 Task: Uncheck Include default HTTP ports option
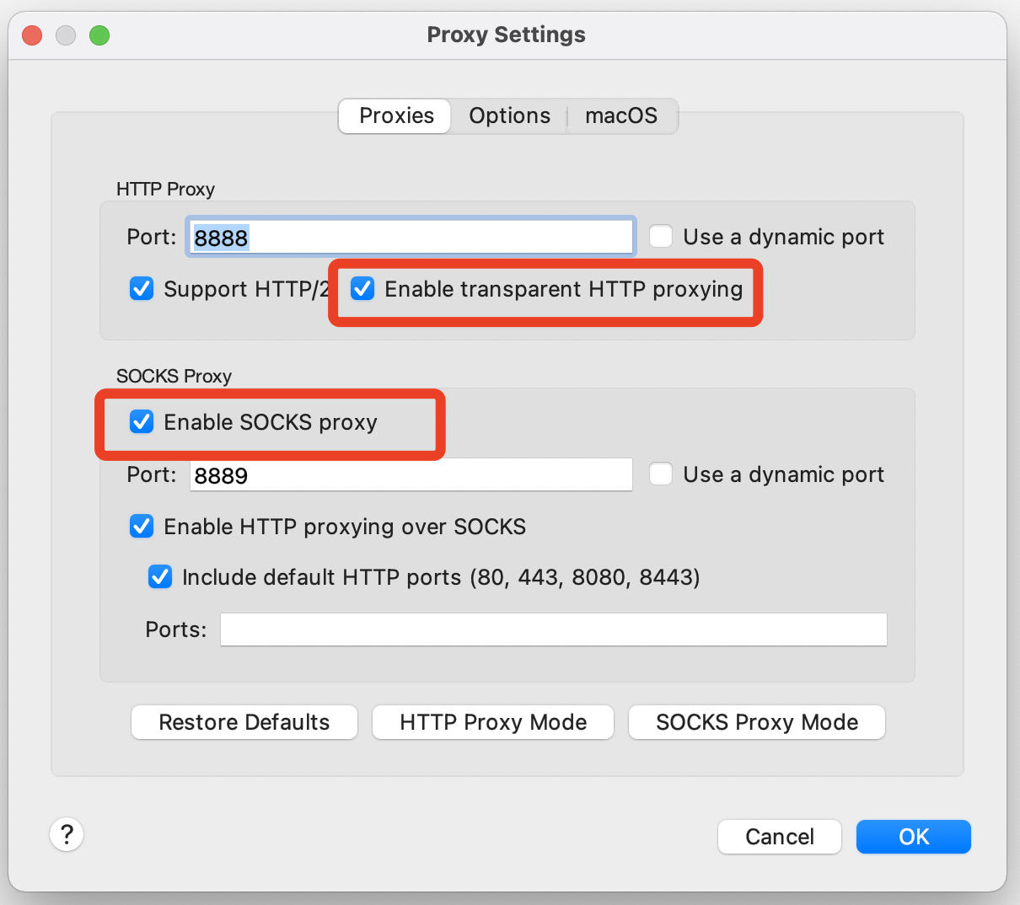tap(160, 577)
